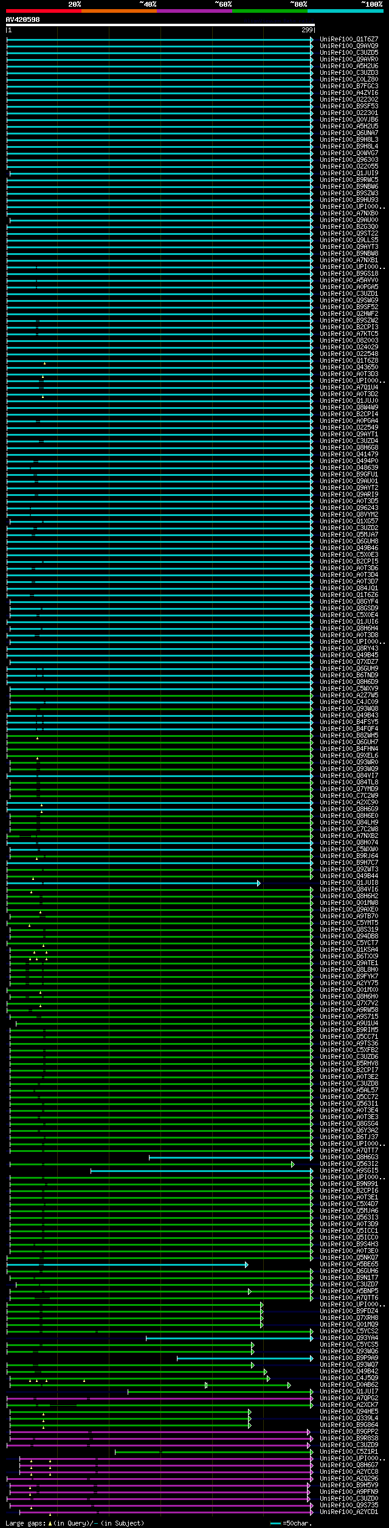Select subject label UniRef100_Q9LLS5
Viewport: 389px width, 1528px height.
[349, 240]
